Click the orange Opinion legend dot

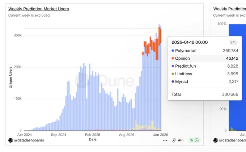(173, 58)
